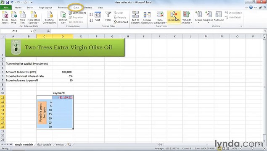Viewport: 267px width, 151px height.
Task: Open the Sort dialog
Action: coord(98,17)
